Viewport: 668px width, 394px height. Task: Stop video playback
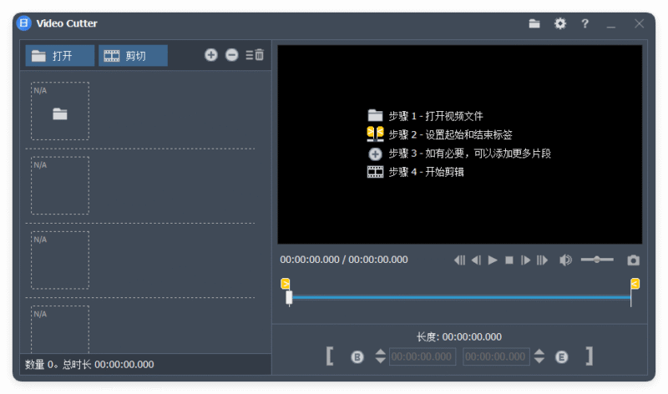pos(509,260)
